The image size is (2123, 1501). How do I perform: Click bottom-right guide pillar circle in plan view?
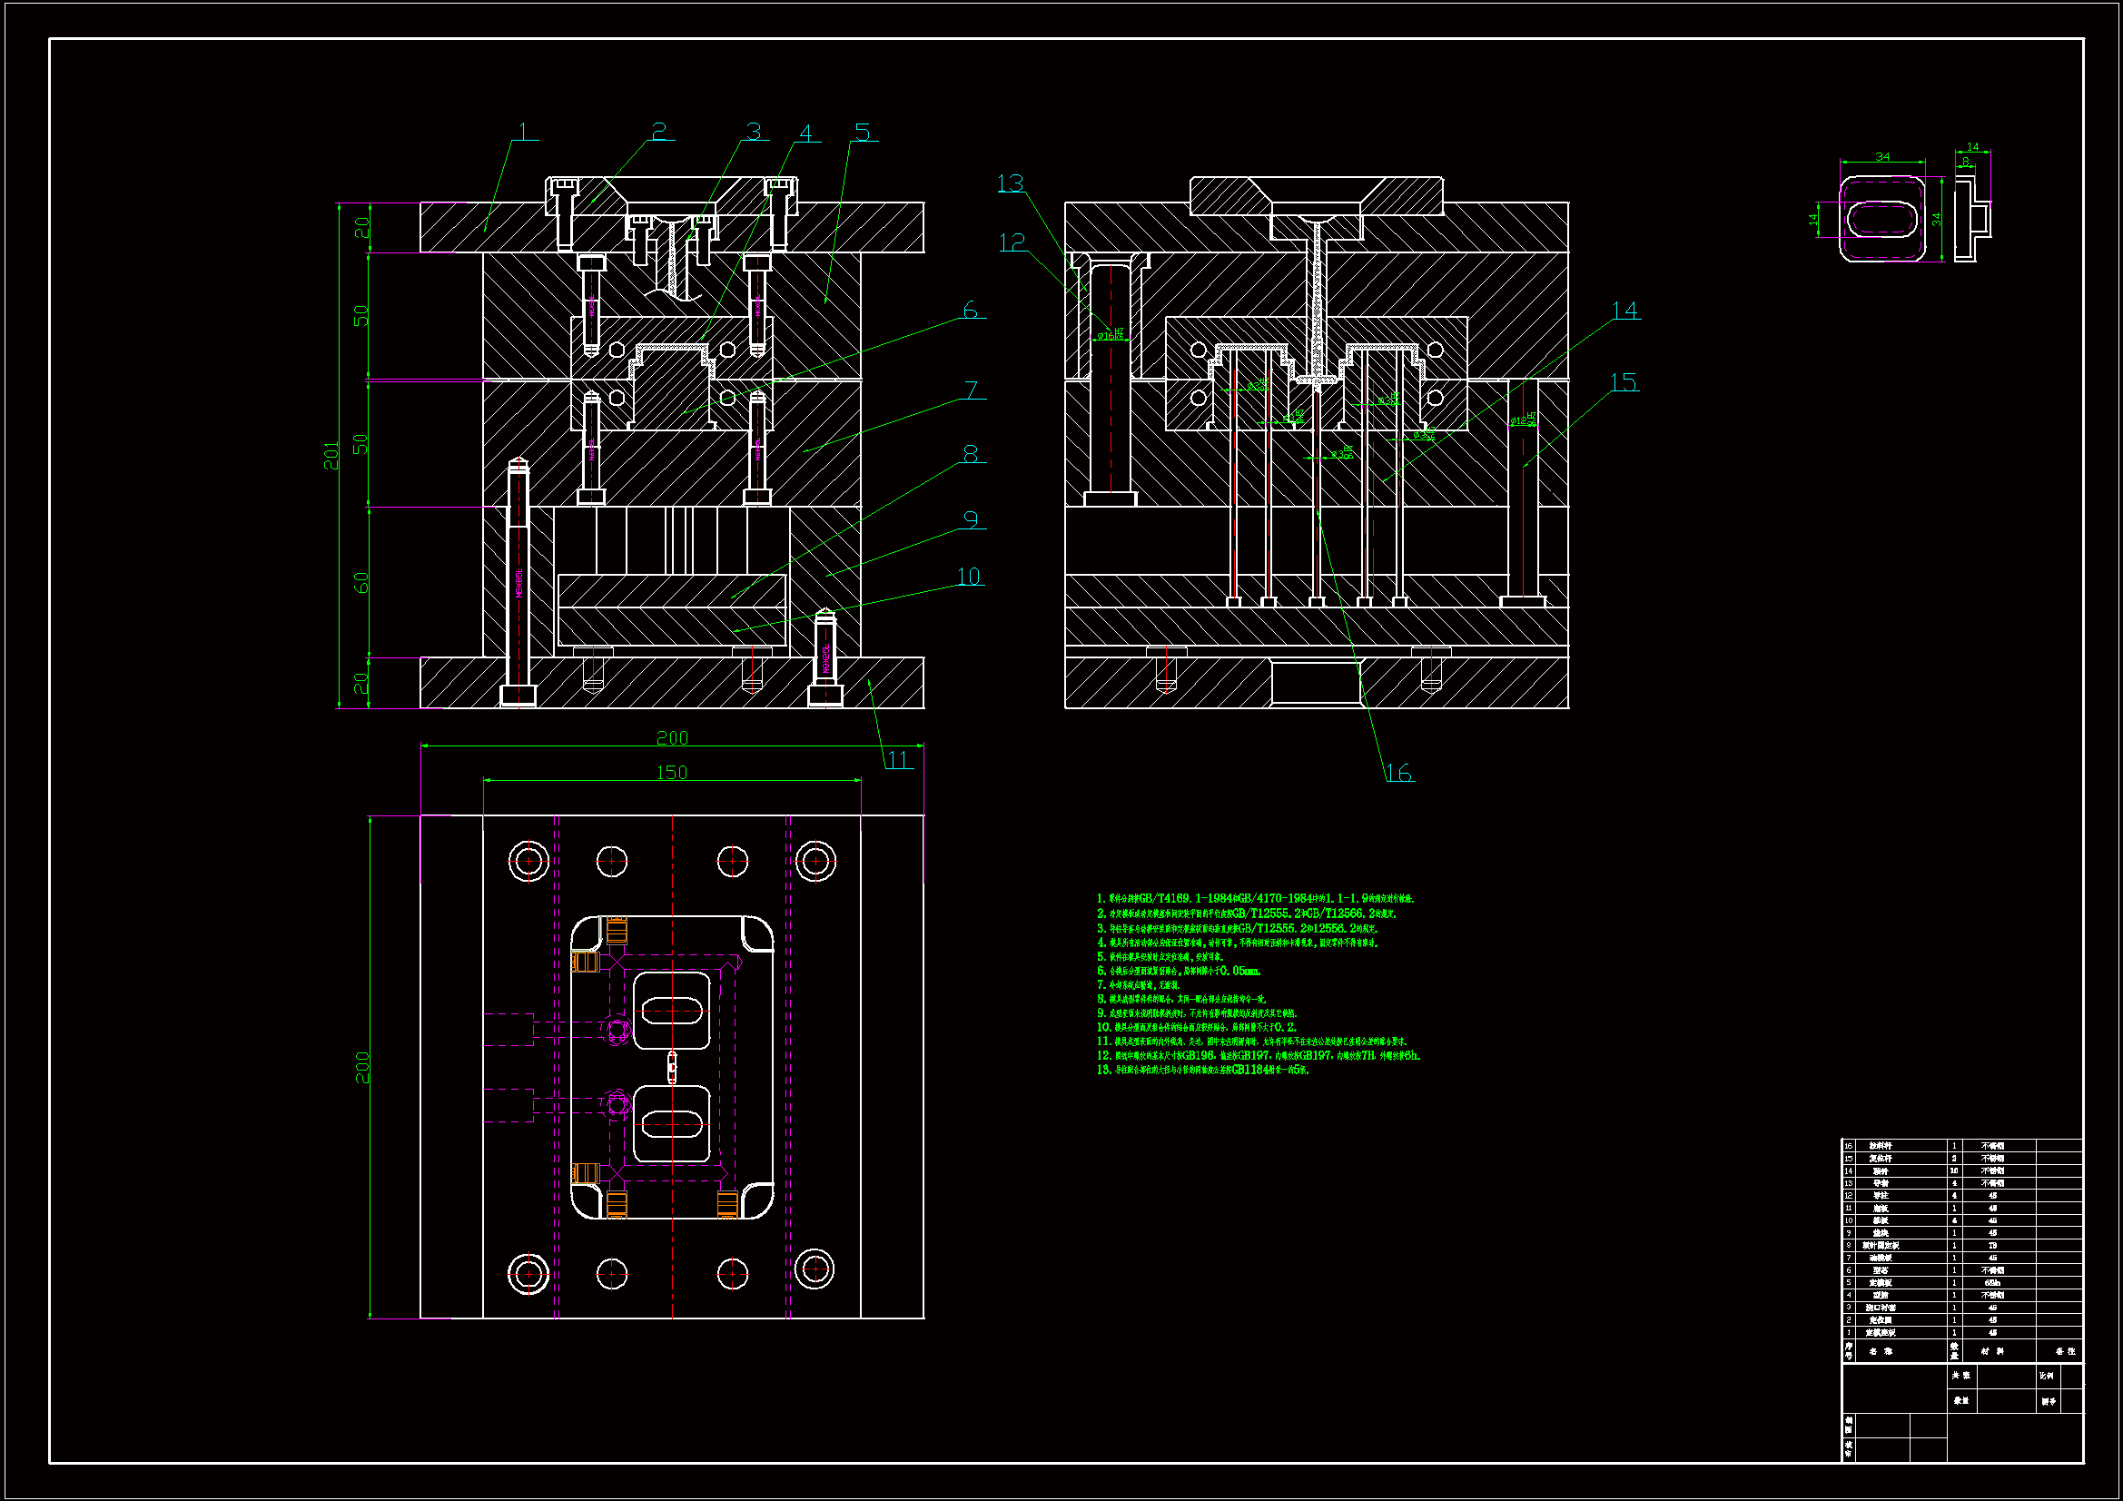[815, 1269]
